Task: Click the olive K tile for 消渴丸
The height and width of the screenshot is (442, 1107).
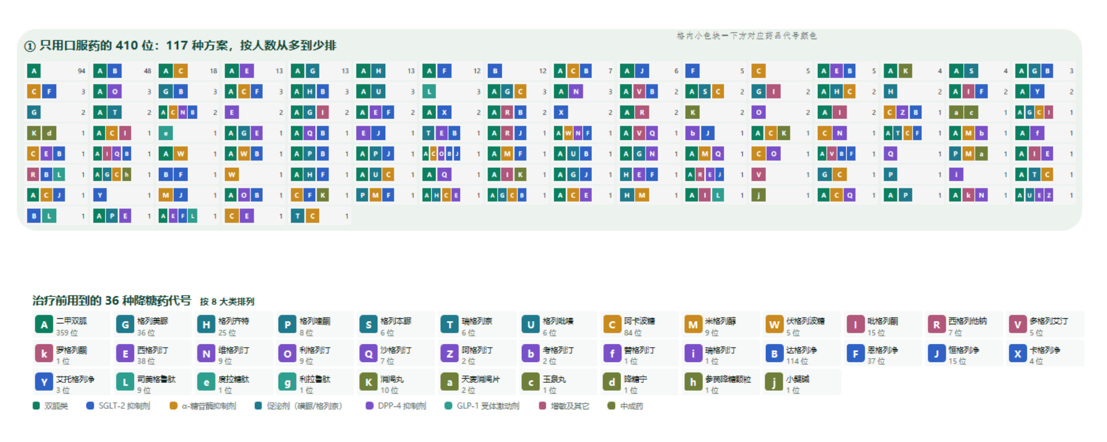Action: coord(368,383)
